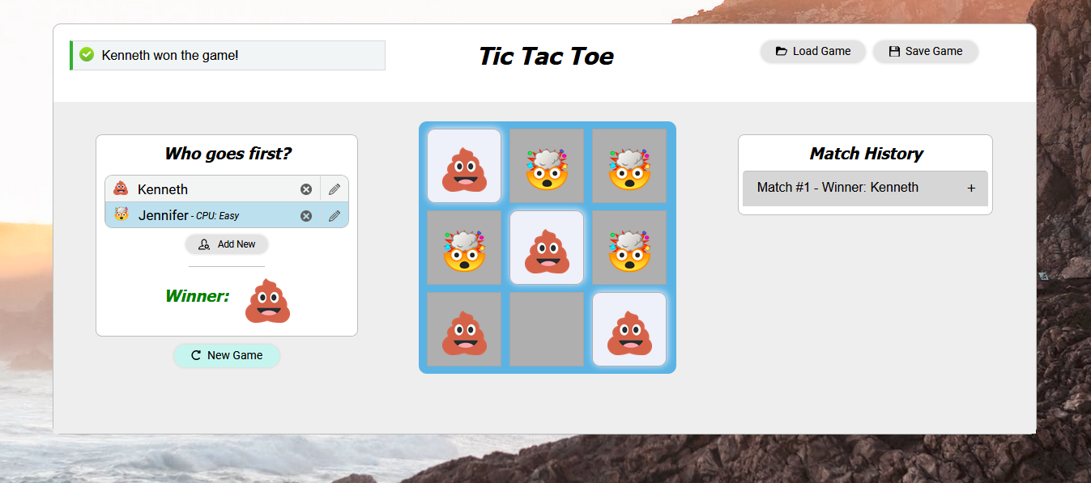Screen dimensions: 1091x483
Task: Click the middle-left board cell with exploding head
Action: (x=464, y=248)
